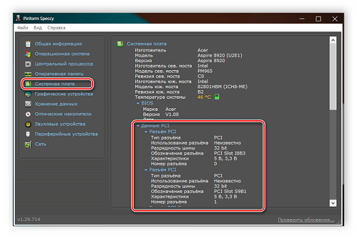Click Проверить обновления link

click(x=306, y=220)
